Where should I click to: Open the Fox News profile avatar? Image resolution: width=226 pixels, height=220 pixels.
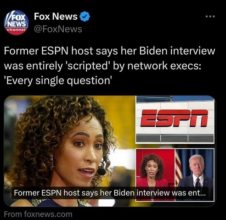click(x=16, y=23)
